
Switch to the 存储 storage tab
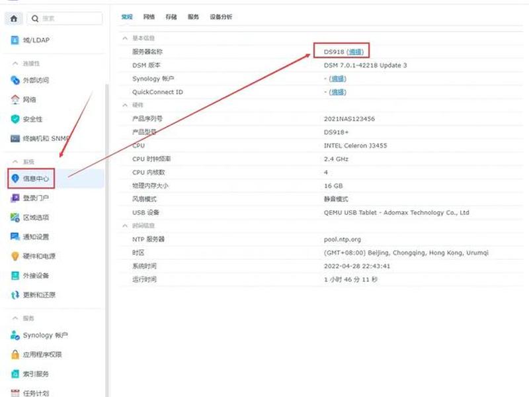point(171,17)
